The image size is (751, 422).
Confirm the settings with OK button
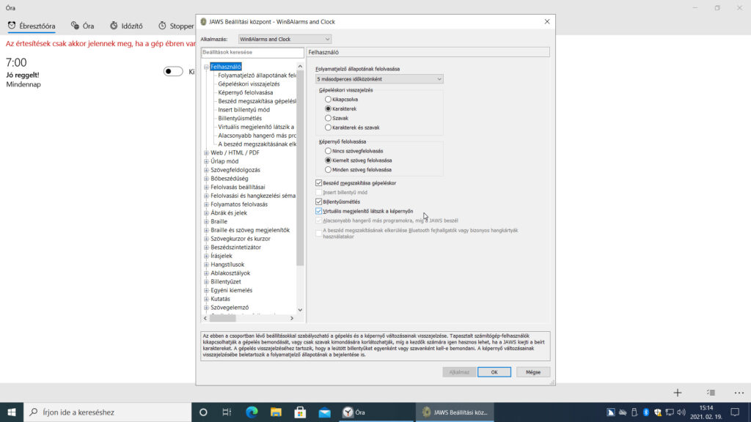tap(494, 372)
